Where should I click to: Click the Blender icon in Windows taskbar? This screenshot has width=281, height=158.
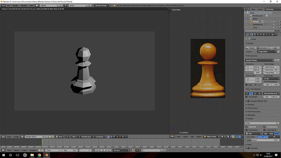tap(46, 155)
